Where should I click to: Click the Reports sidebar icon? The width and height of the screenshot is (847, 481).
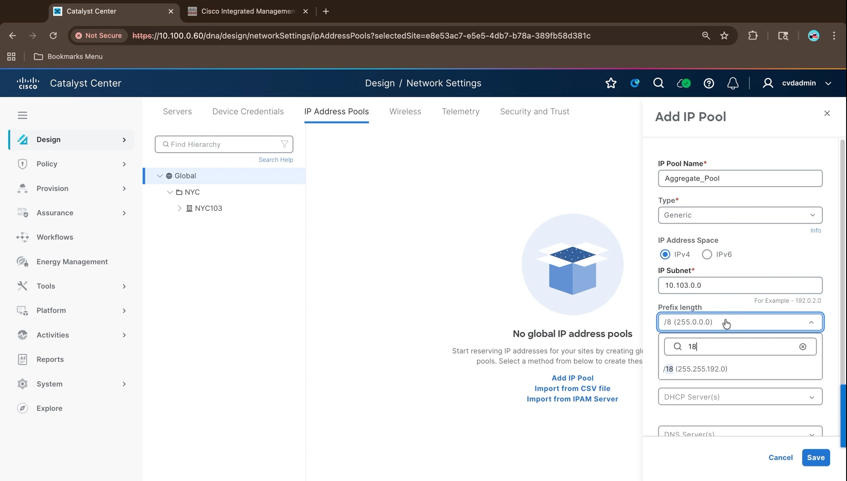tap(22, 359)
